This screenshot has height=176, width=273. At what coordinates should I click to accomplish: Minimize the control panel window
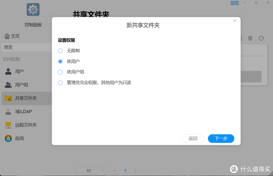245,3
